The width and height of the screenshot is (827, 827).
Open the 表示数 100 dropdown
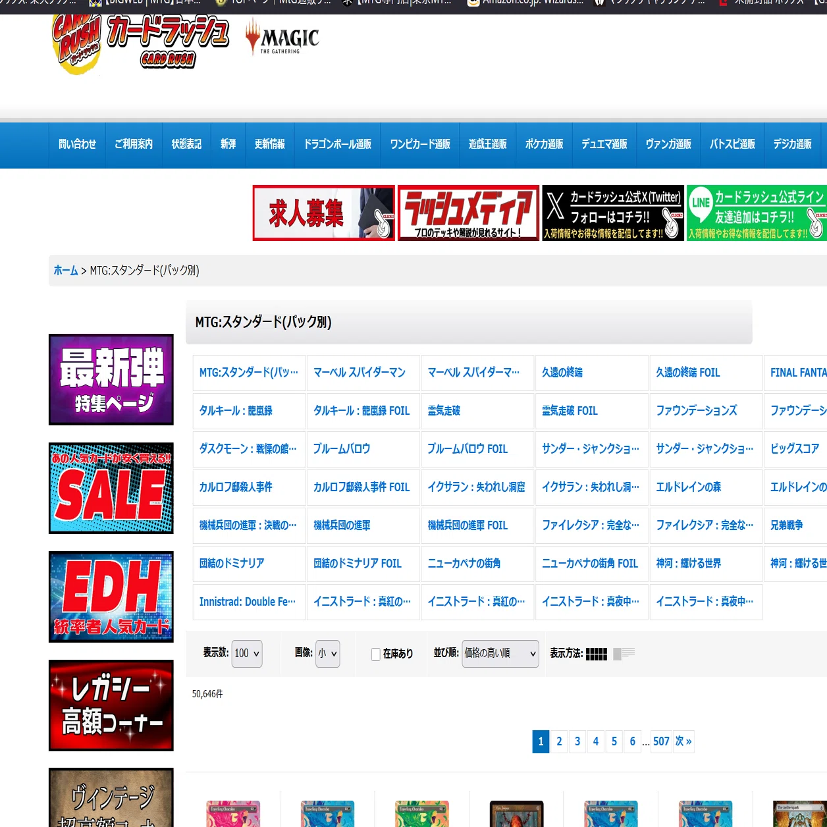[247, 654]
